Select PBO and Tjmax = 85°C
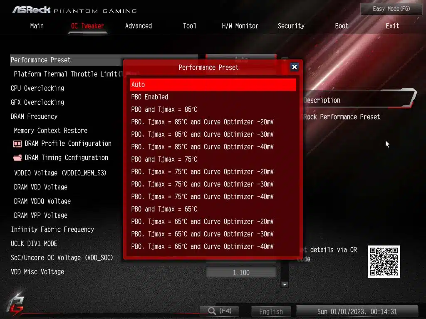The height and width of the screenshot is (319, 426). (x=164, y=110)
